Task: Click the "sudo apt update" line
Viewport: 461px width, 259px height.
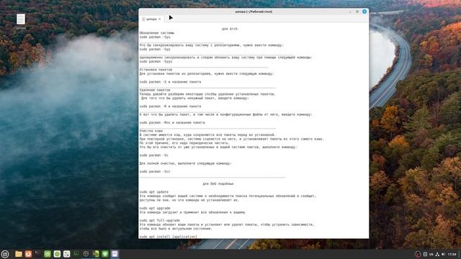Action: pos(153,192)
